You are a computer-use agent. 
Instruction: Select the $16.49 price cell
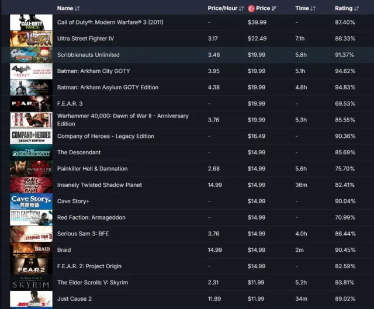[257, 136]
